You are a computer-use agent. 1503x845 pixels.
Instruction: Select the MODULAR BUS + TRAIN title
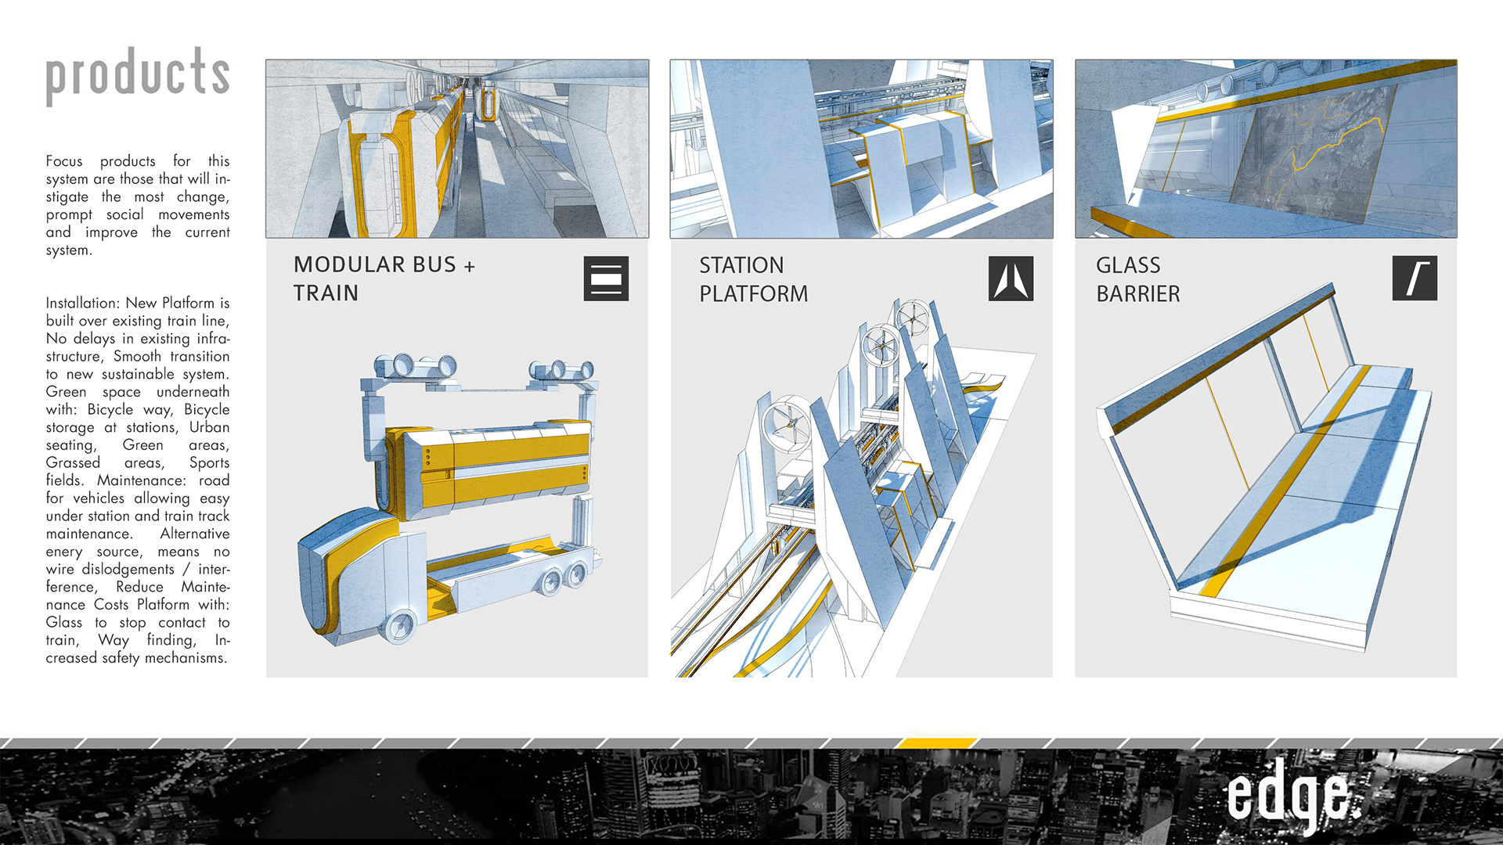[x=384, y=279]
